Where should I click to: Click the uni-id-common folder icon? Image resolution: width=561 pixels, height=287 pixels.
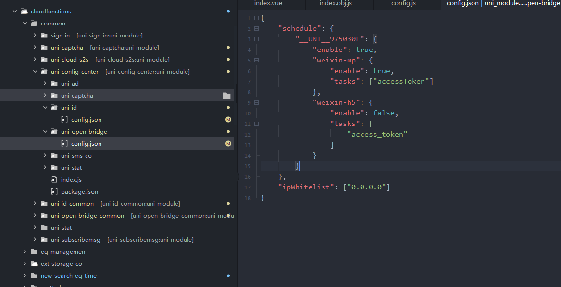[44, 204]
